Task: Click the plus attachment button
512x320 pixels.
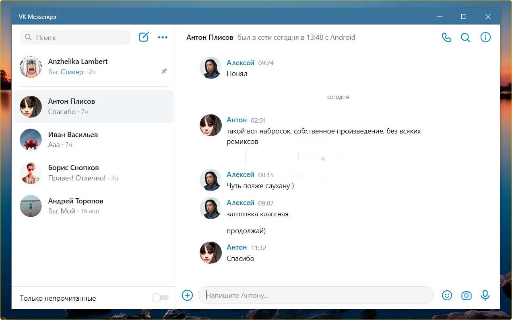Action: pos(187,295)
